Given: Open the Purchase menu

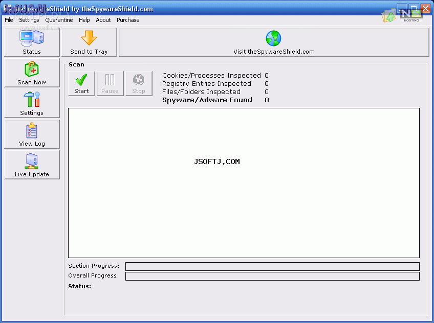Looking at the screenshot, I should pyautogui.click(x=128, y=20).
